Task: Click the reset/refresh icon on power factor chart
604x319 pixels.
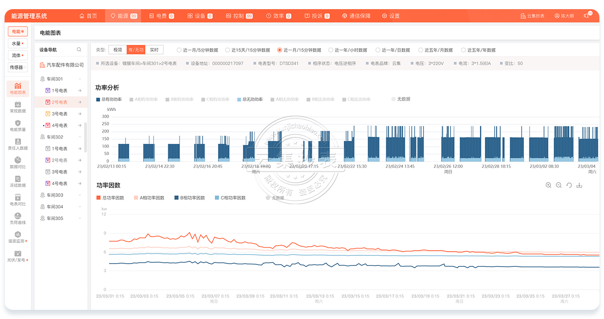Action: point(569,185)
